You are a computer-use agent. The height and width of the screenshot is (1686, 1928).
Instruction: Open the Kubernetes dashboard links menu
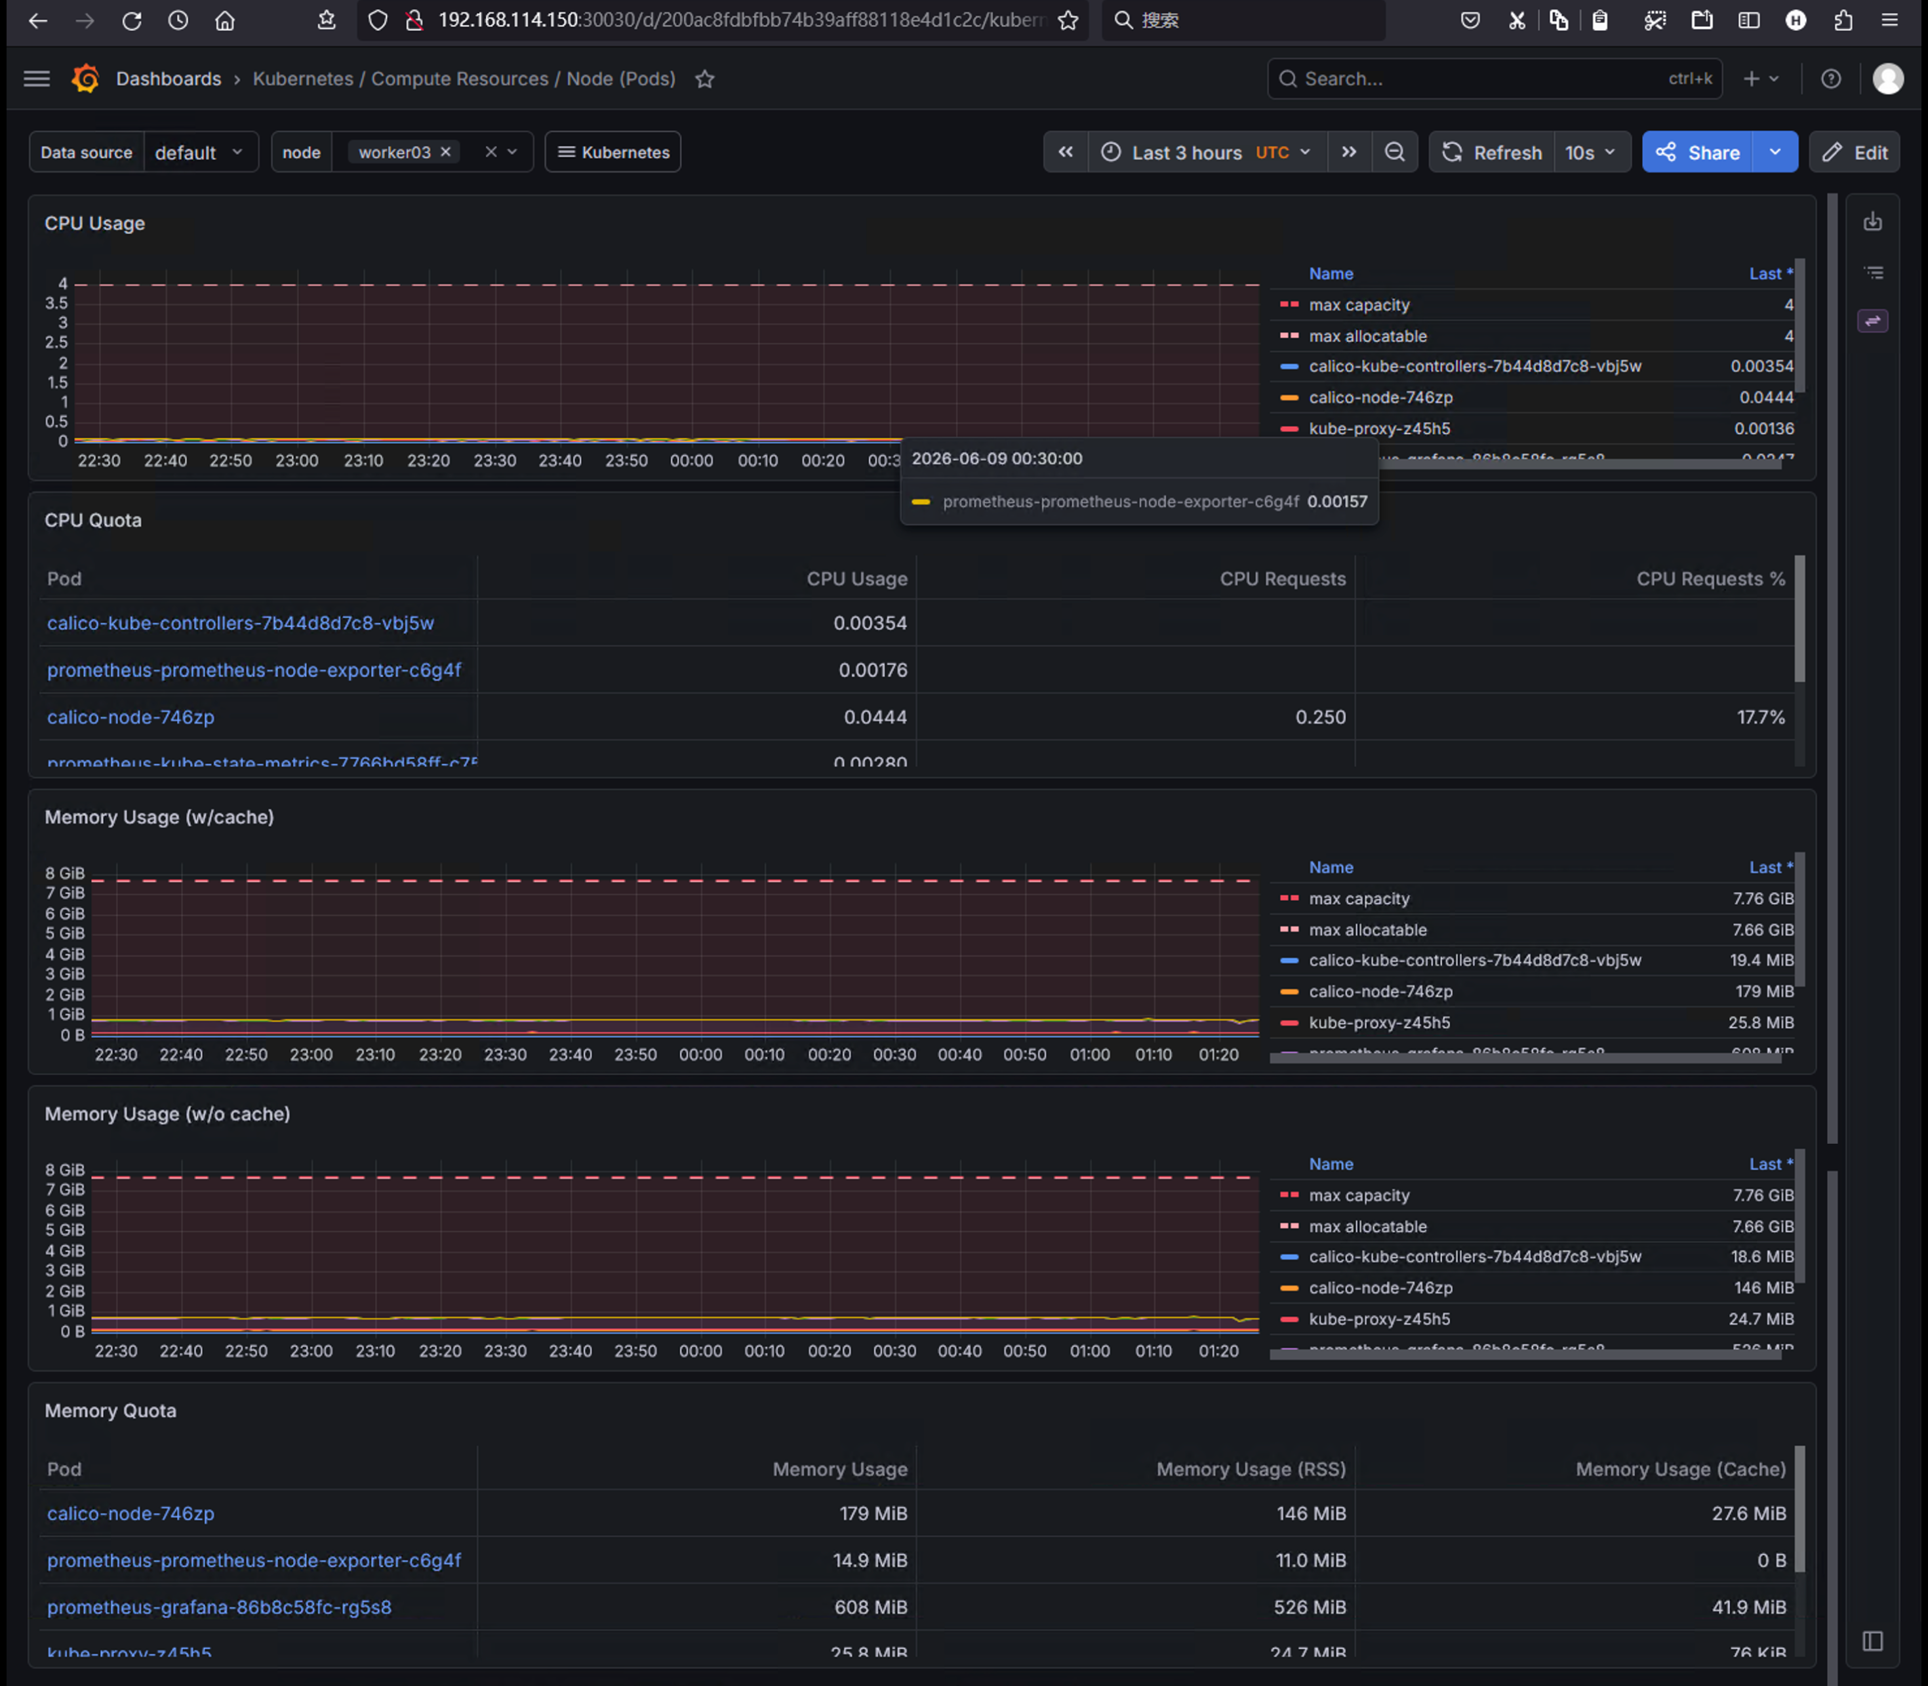pos(613,152)
